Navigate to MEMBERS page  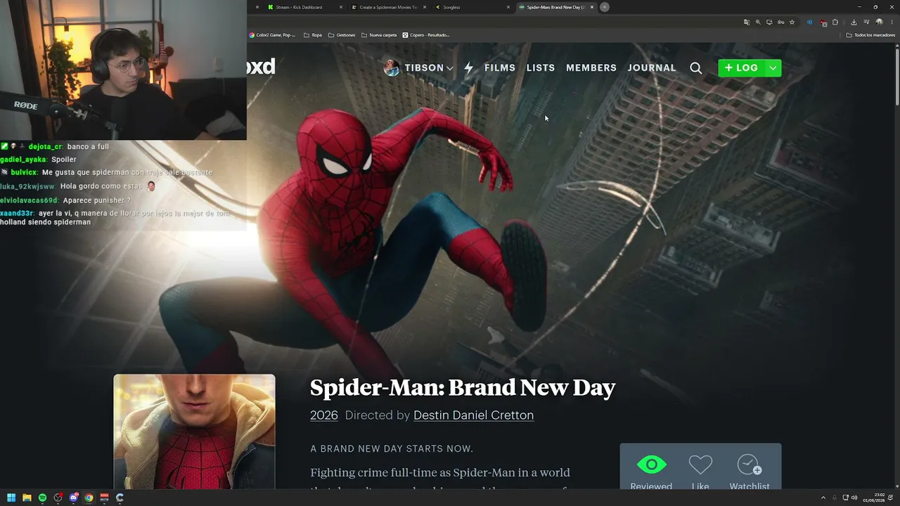591,68
